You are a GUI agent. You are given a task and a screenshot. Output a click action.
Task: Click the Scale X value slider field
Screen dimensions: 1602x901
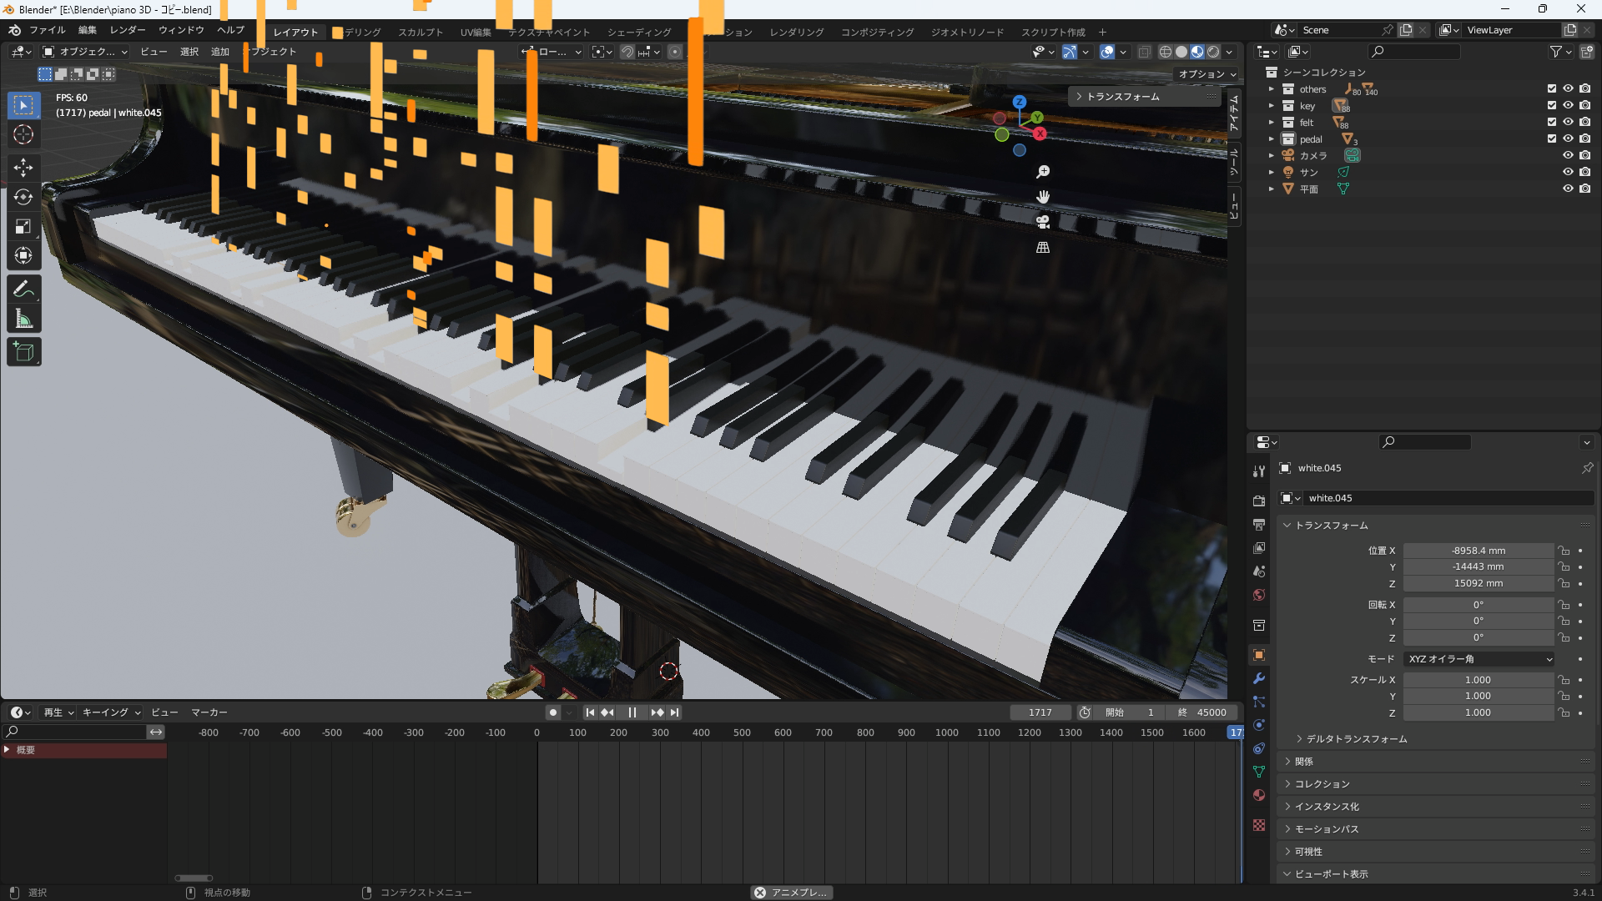1478,680
